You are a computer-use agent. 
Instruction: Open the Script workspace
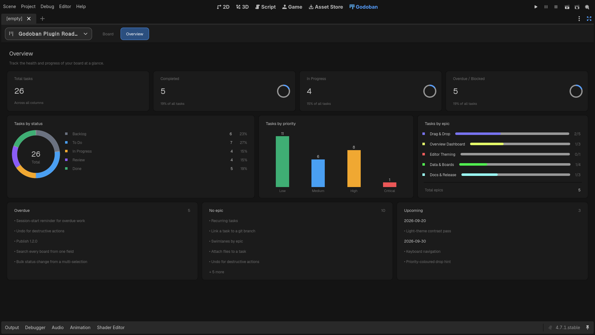265,7
